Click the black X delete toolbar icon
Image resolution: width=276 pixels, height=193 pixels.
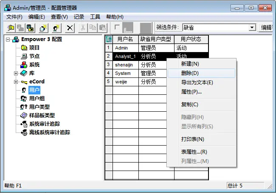click(70, 28)
